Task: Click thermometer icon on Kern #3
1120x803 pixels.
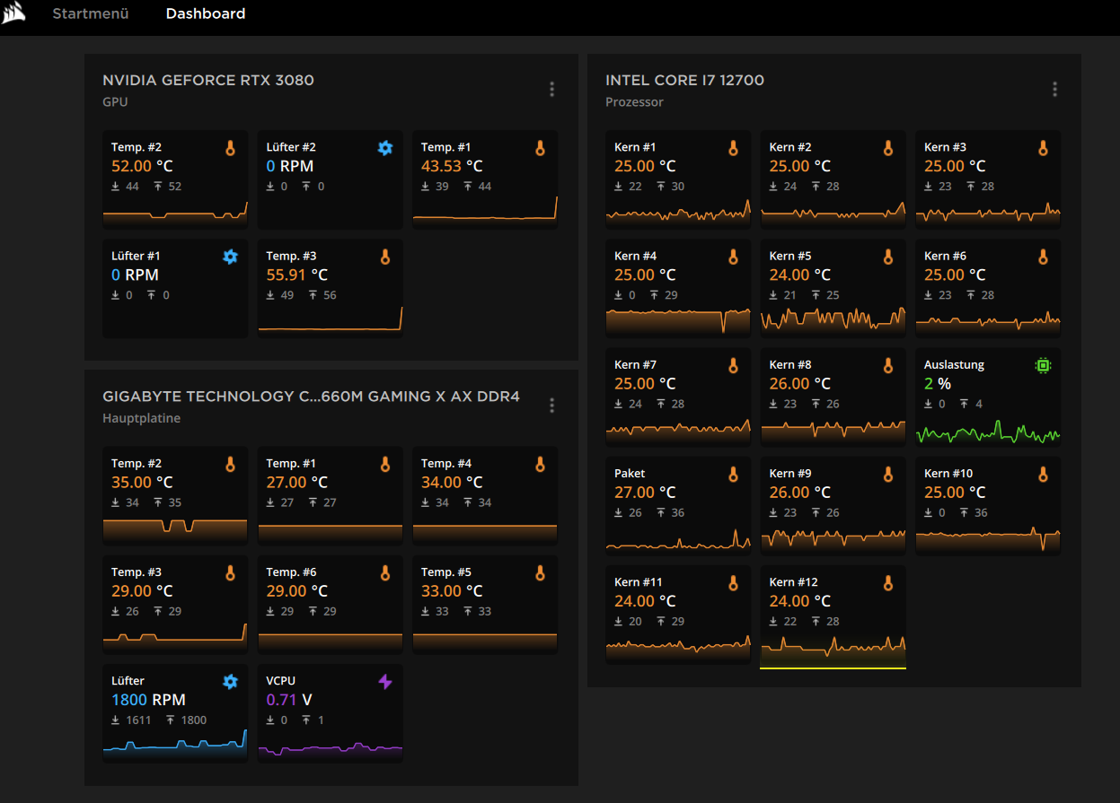Action: click(1043, 148)
